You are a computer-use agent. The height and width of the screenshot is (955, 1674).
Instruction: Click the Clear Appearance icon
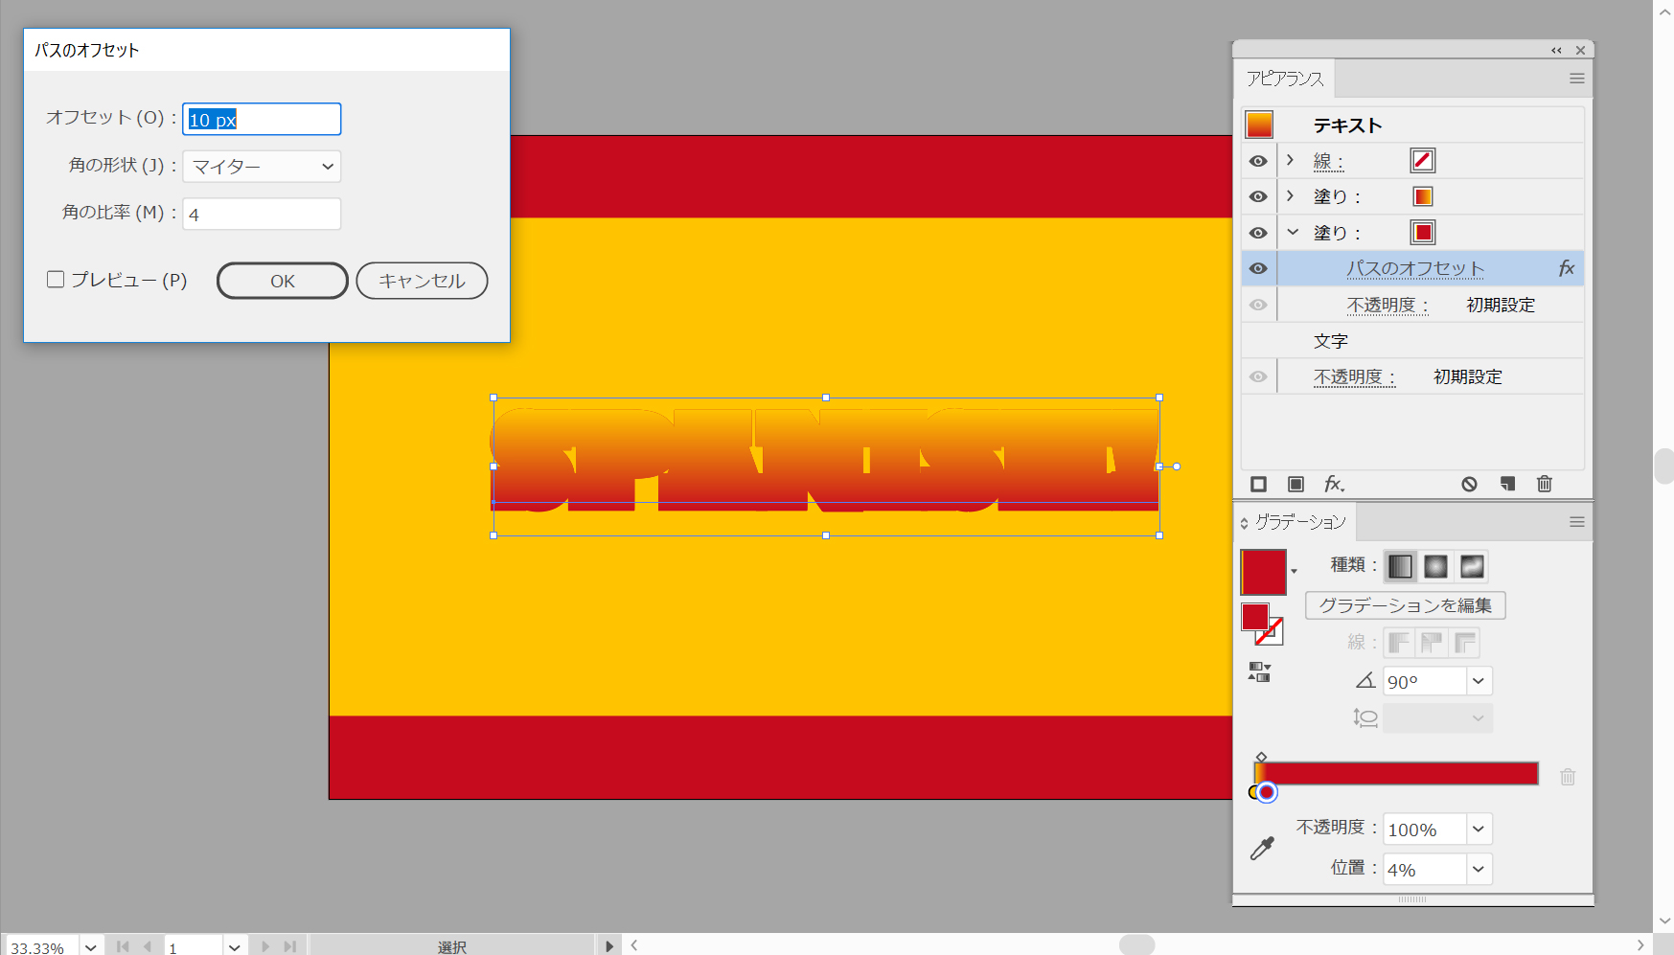tap(1469, 485)
